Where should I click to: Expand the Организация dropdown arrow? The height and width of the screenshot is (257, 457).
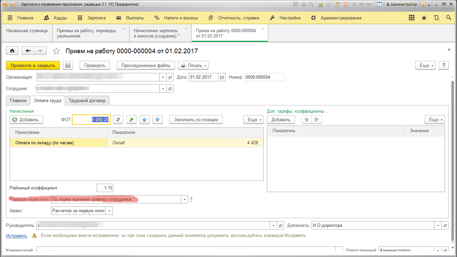pyautogui.click(x=163, y=77)
